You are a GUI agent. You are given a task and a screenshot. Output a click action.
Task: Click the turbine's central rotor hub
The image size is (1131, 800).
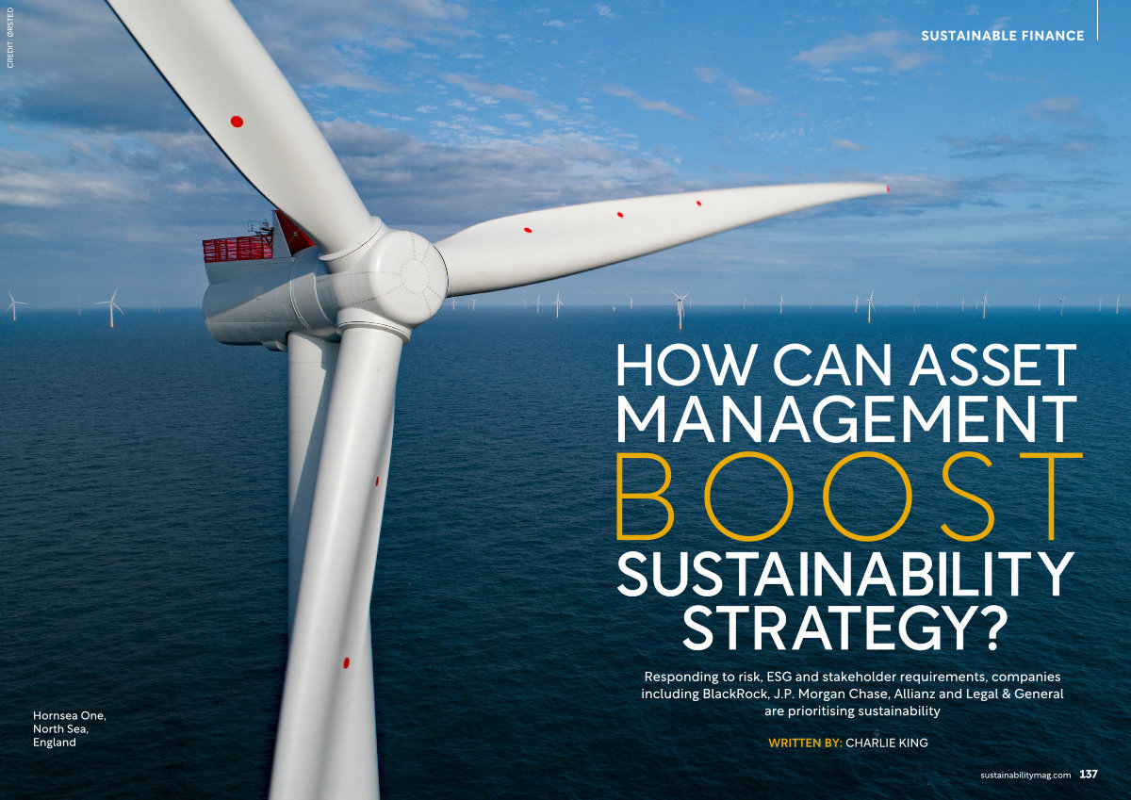coord(407,274)
